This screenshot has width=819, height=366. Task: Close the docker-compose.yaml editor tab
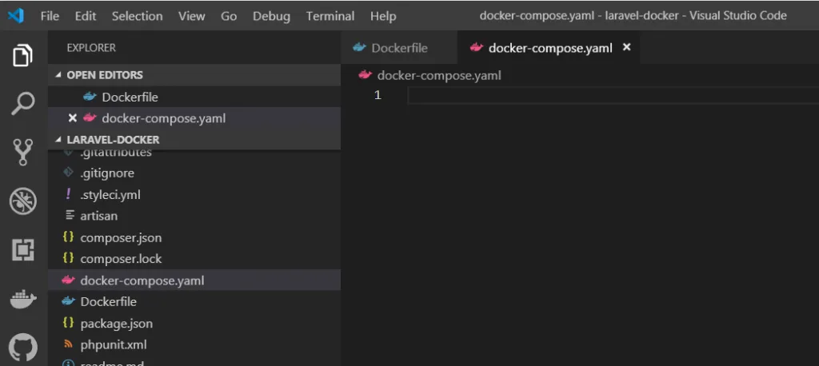[627, 47]
